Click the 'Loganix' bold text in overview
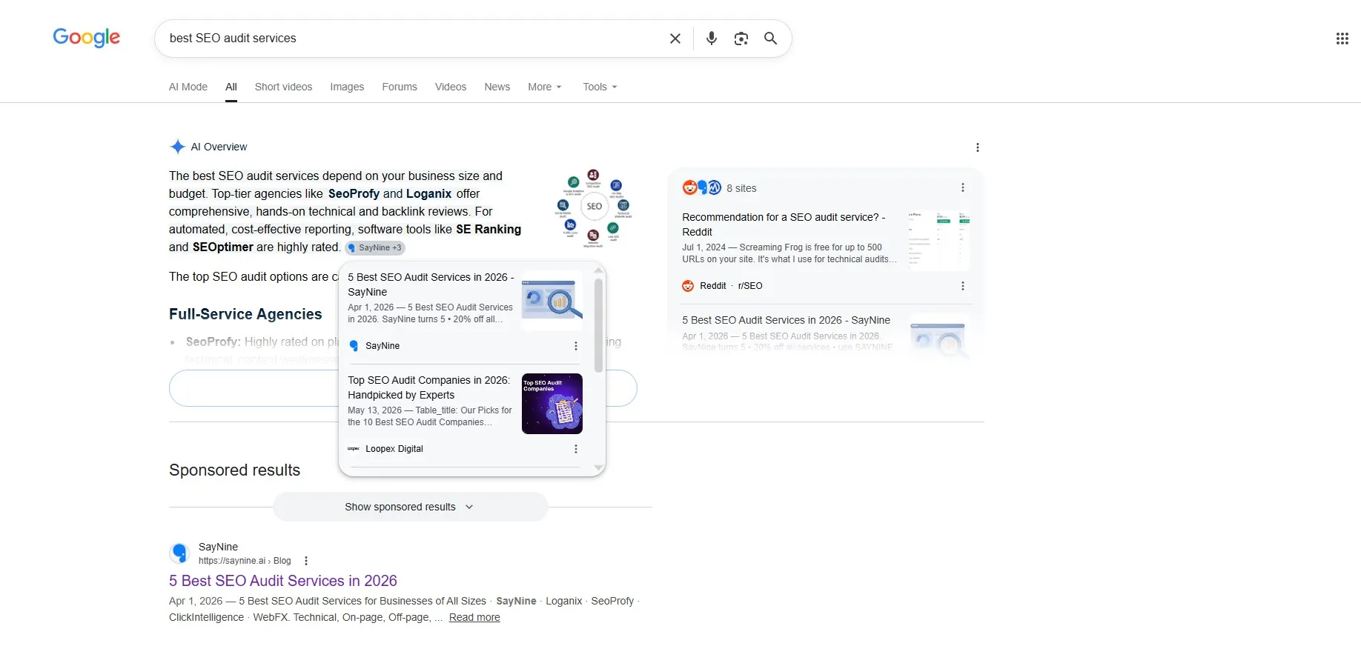 pos(428,193)
